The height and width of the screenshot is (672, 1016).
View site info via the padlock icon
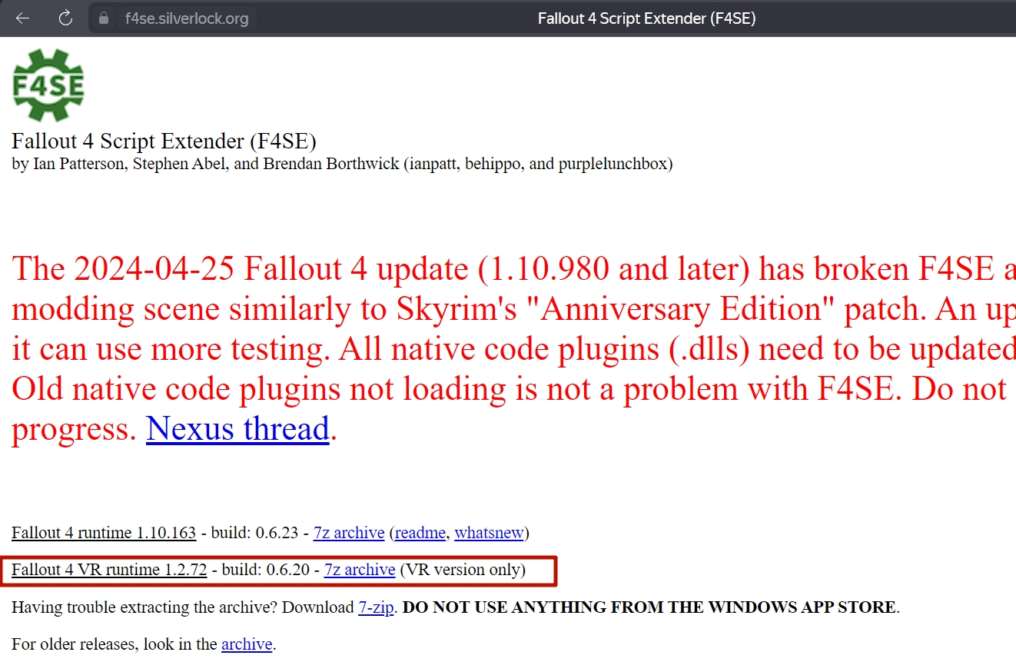click(x=104, y=18)
